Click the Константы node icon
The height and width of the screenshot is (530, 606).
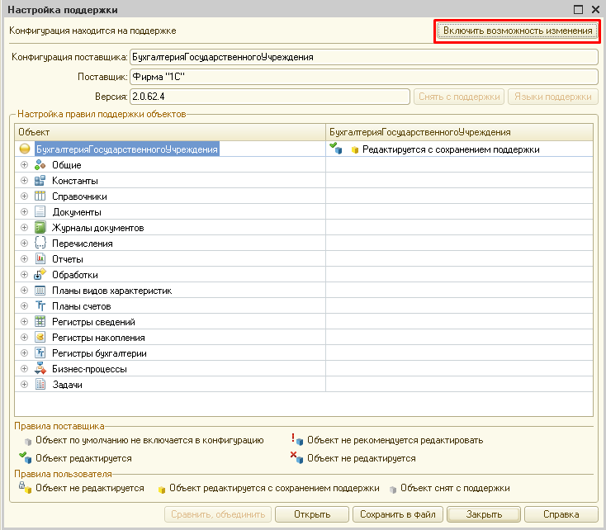(40, 181)
